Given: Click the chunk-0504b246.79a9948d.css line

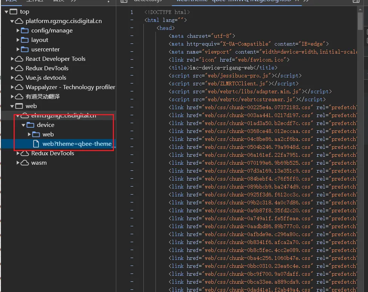Looking at the screenshot, I should 263,147.
